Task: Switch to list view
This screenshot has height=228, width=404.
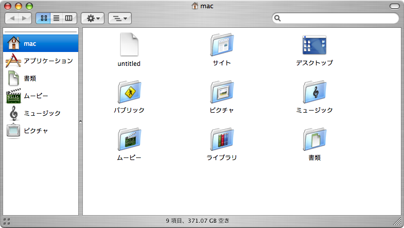Action: click(x=56, y=19)
